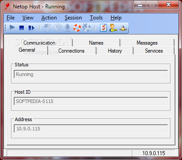Switch to the History tab

tap(115, 51)
